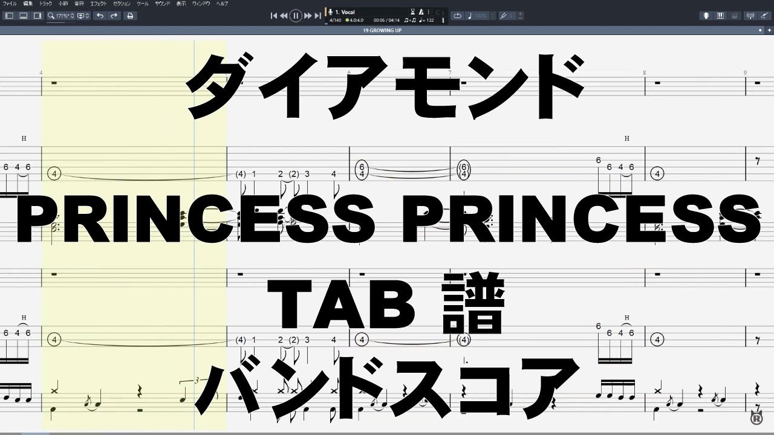774x435 pixels.
Task: Enable the count-in hourglass on the Vocal track
Action: point(412,11)
